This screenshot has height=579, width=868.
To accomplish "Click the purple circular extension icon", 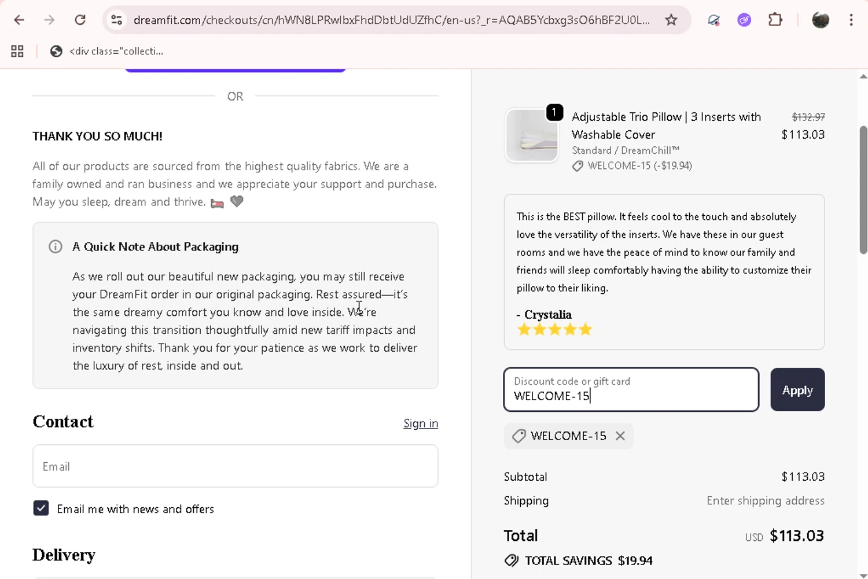I will point(744,20).
